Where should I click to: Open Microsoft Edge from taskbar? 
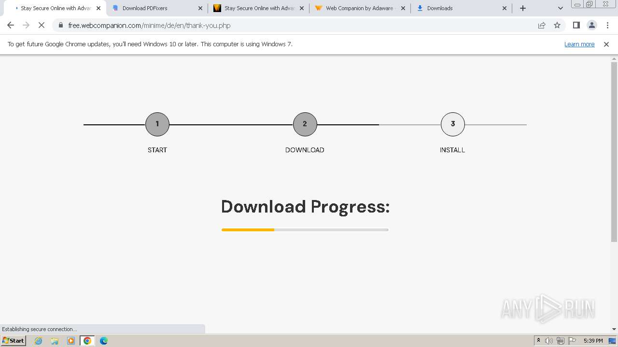(104, 341)
